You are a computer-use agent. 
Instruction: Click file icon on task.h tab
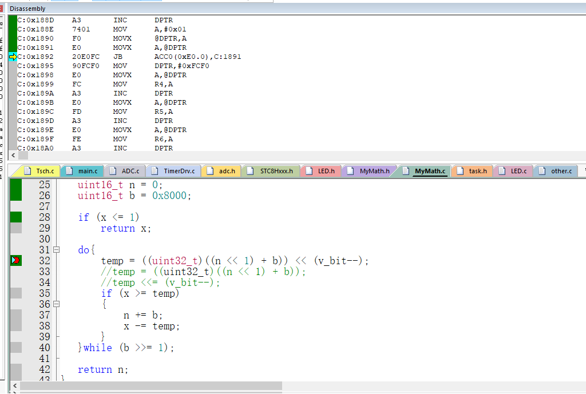pyautogui.click(x=460, y=171)
